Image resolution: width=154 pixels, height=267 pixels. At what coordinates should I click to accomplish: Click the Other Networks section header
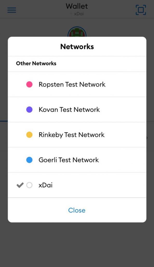click(x=36, y=63)
